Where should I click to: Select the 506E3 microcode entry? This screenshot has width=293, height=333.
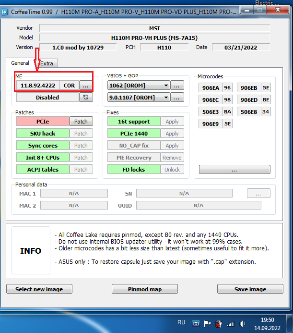215,111
